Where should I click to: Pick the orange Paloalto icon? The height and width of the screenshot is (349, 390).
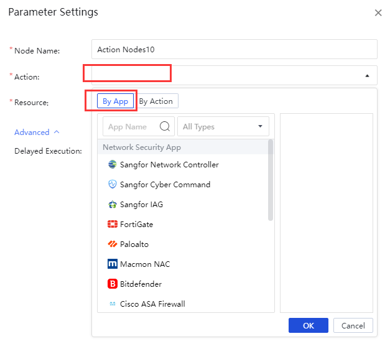pyautogui.click(x=112, y=244)
